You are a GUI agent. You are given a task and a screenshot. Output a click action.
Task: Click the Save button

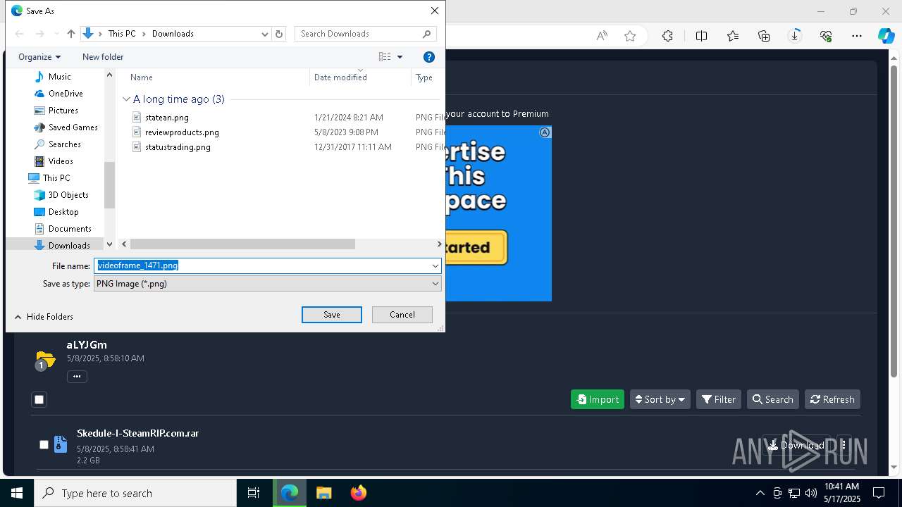pos(332,315)
